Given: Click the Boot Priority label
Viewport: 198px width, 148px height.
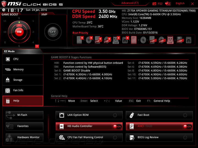Looking at the screenshot, I should point(80,33).
